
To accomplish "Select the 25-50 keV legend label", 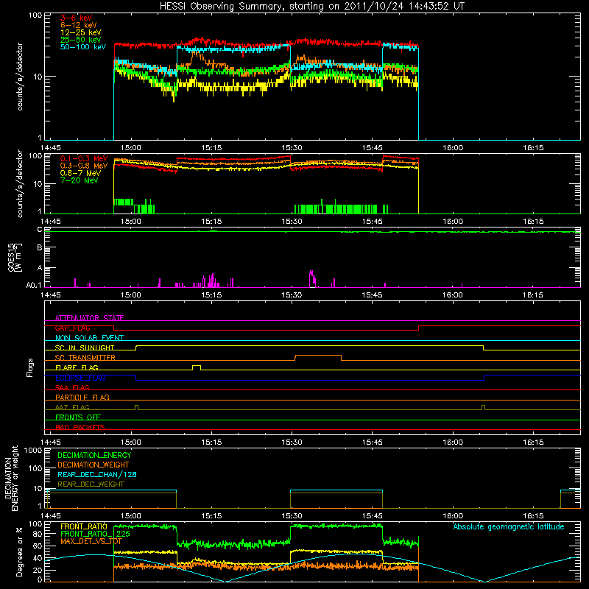I will pos(80,40).
